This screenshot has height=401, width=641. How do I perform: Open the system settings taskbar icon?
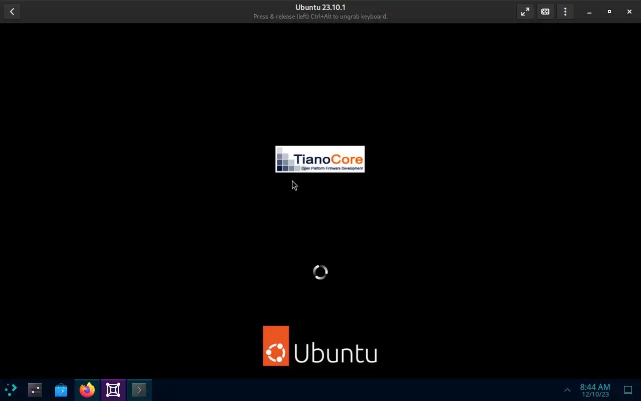click(35, 389)
